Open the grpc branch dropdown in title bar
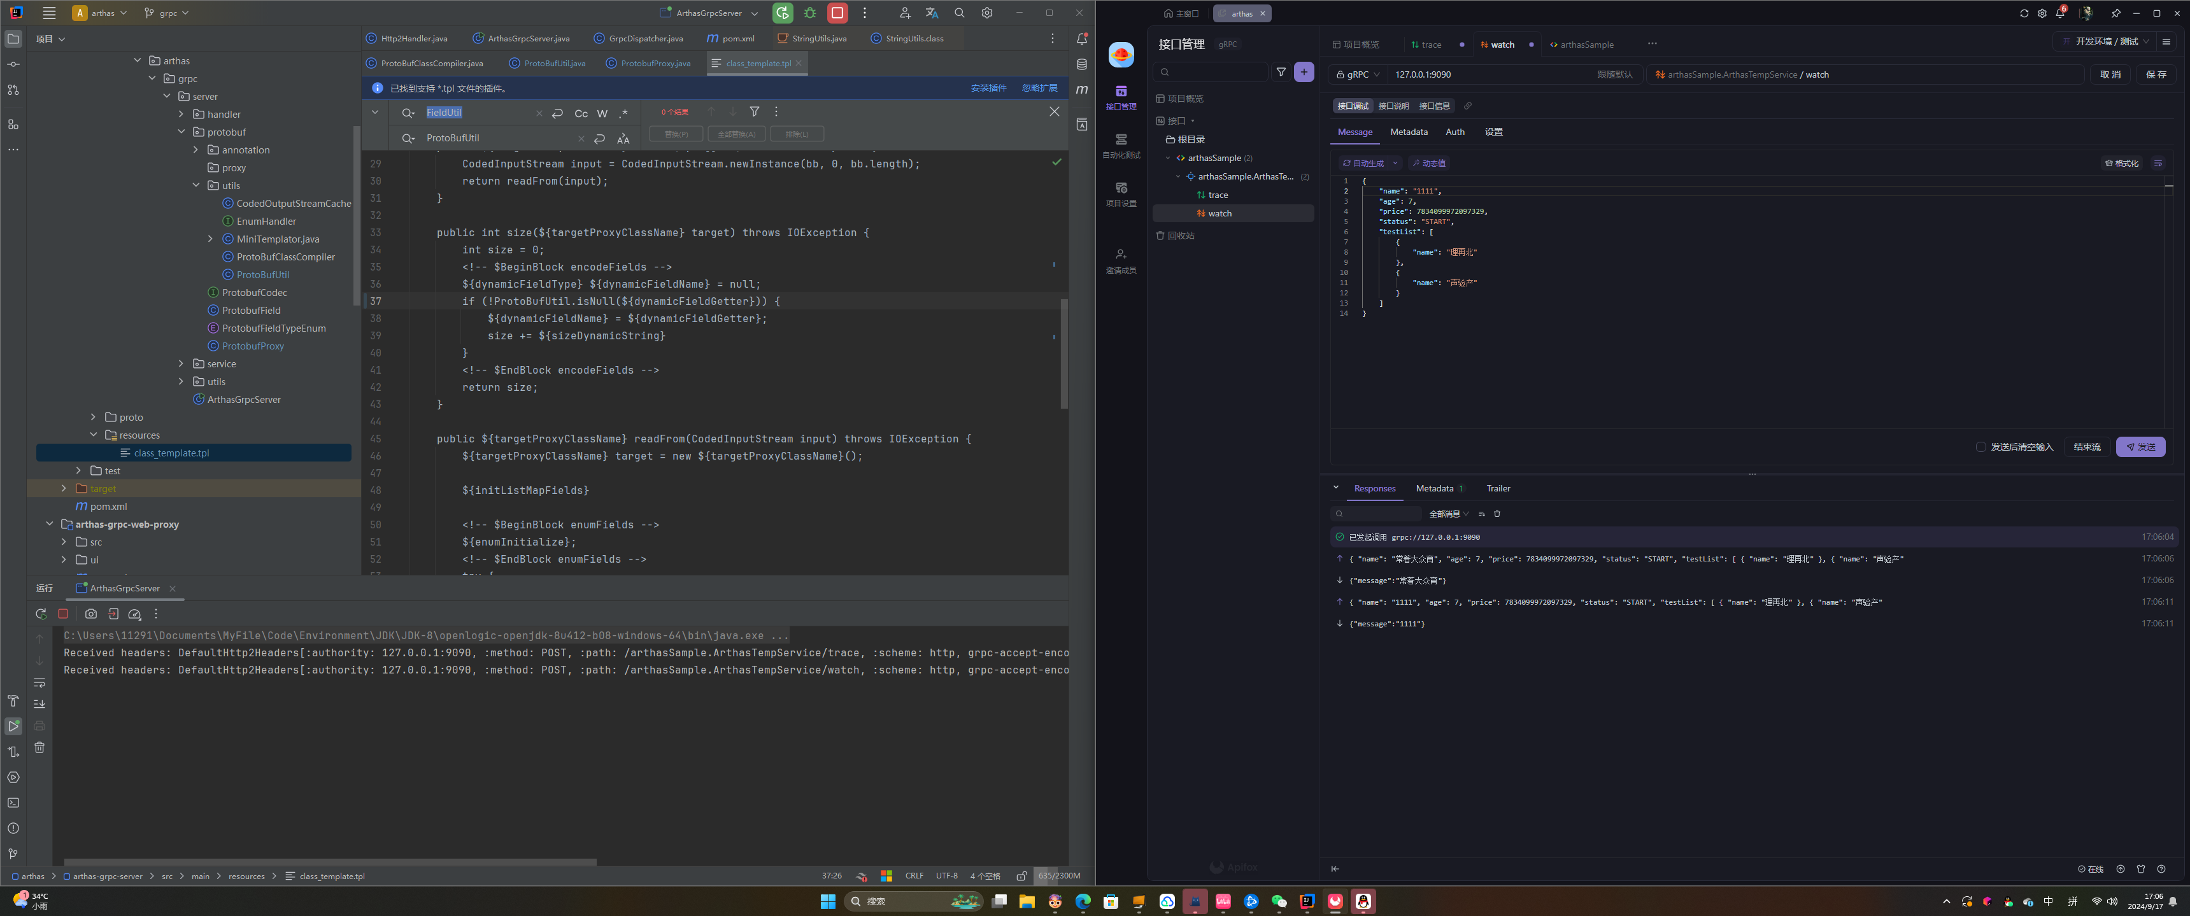Image resolution: width=2190 pixels, height=916 pixels. tap(167, 13)
